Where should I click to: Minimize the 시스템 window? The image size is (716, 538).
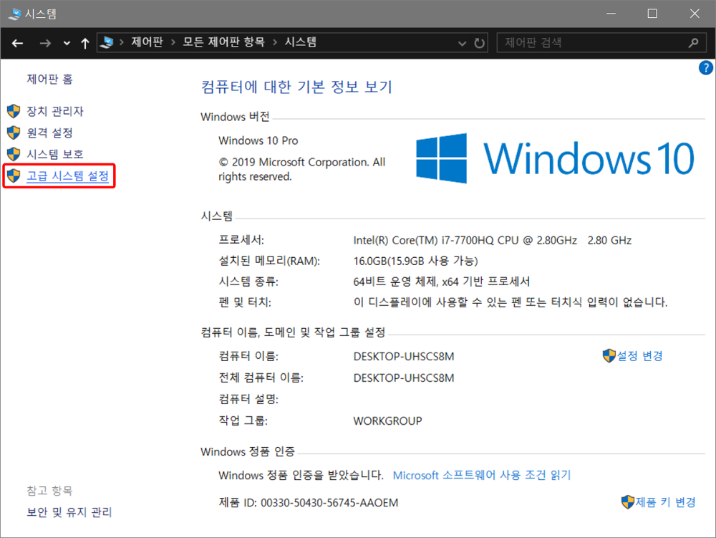(x=611, y=14)
